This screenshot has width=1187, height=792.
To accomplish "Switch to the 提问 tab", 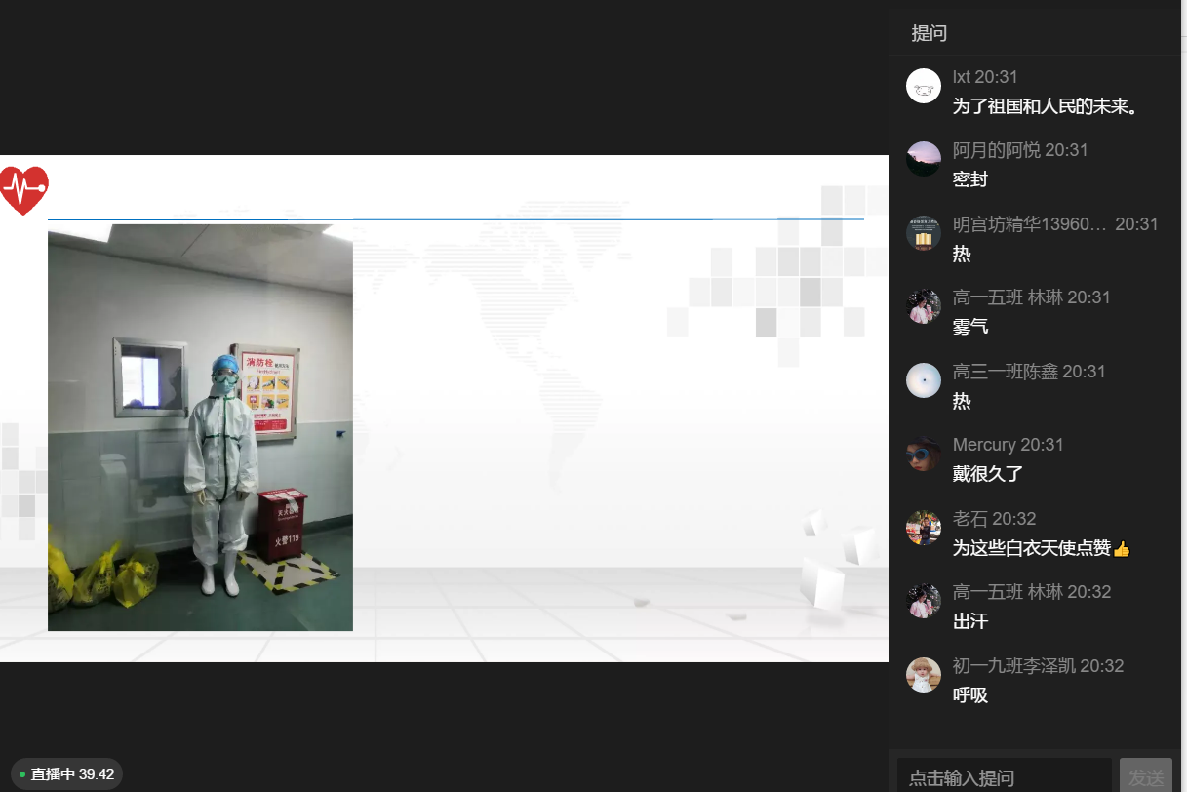I will (x=929, y=33).
